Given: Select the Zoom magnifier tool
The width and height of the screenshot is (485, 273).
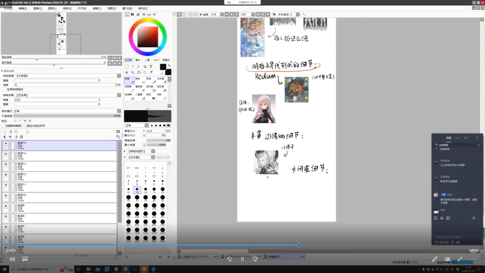Looking at the screenshot, I should tap(133, 73).
